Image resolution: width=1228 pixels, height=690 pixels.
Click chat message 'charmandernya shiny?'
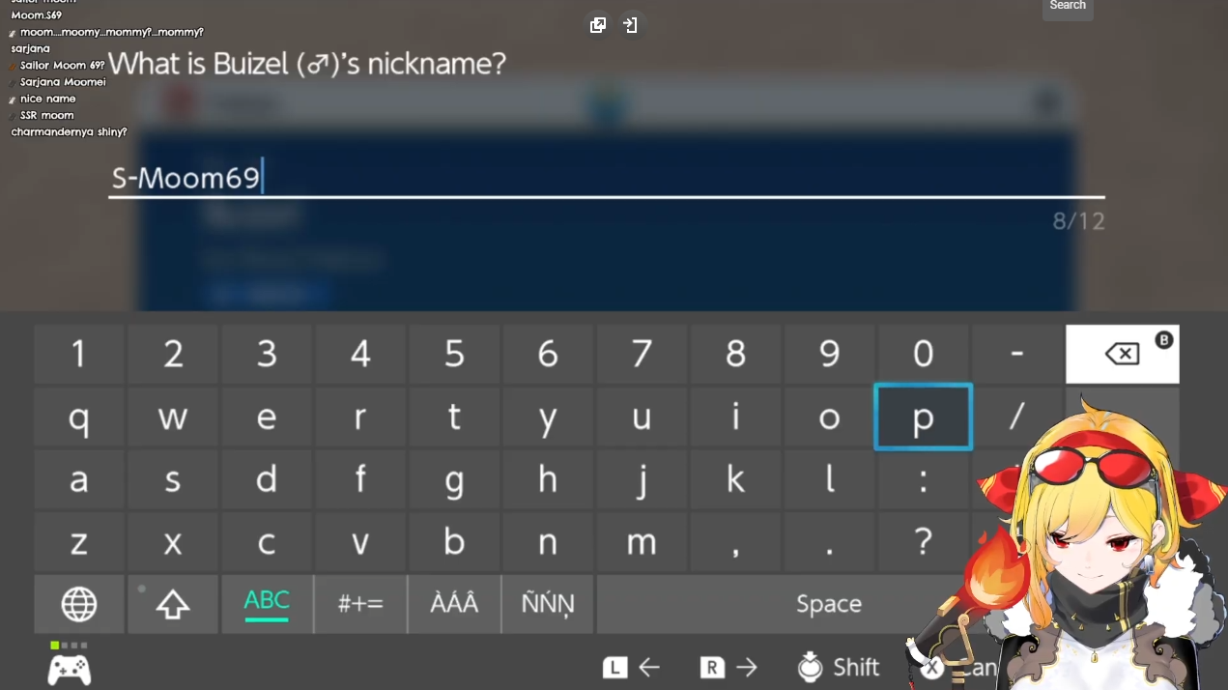[x=69, y=132]
